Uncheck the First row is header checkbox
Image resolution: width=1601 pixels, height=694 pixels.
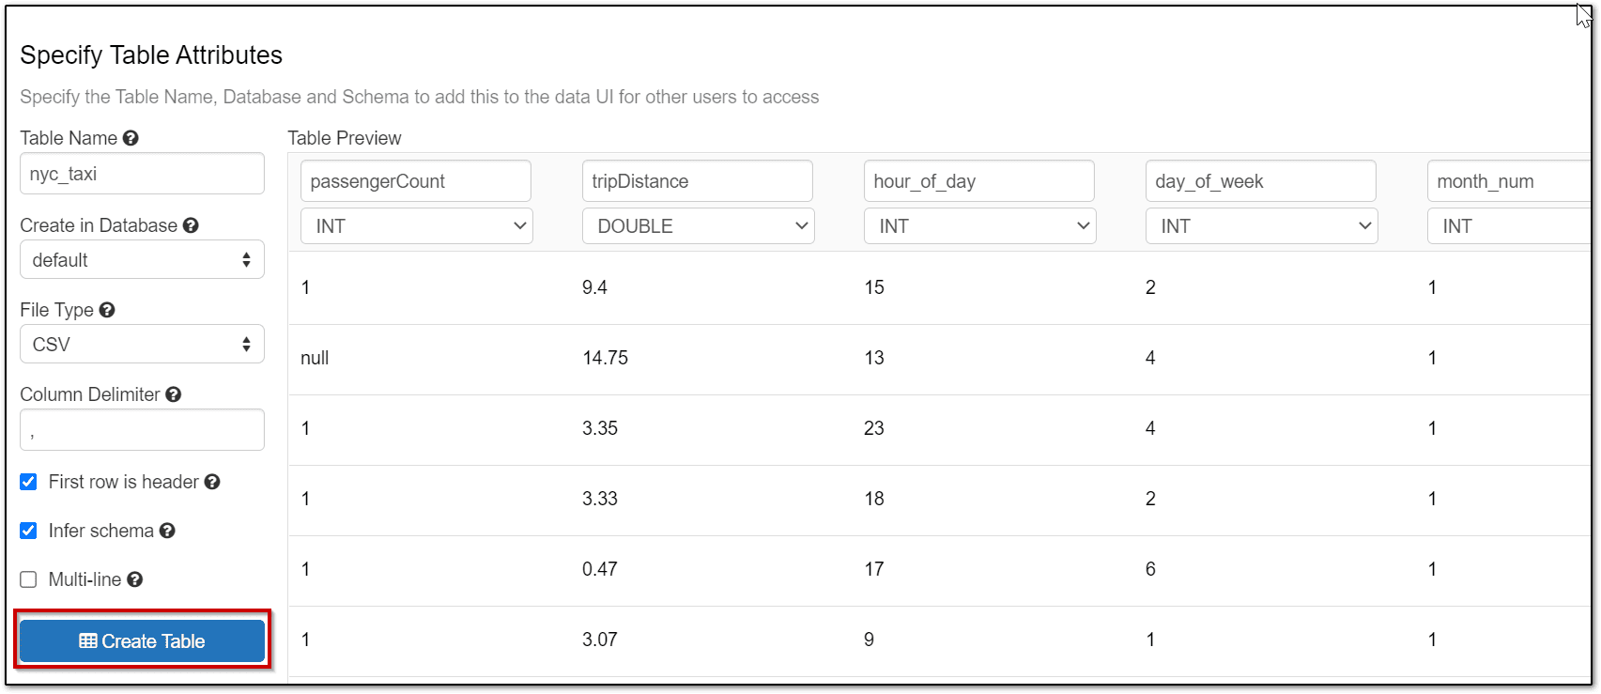click(x=29, y=482)
